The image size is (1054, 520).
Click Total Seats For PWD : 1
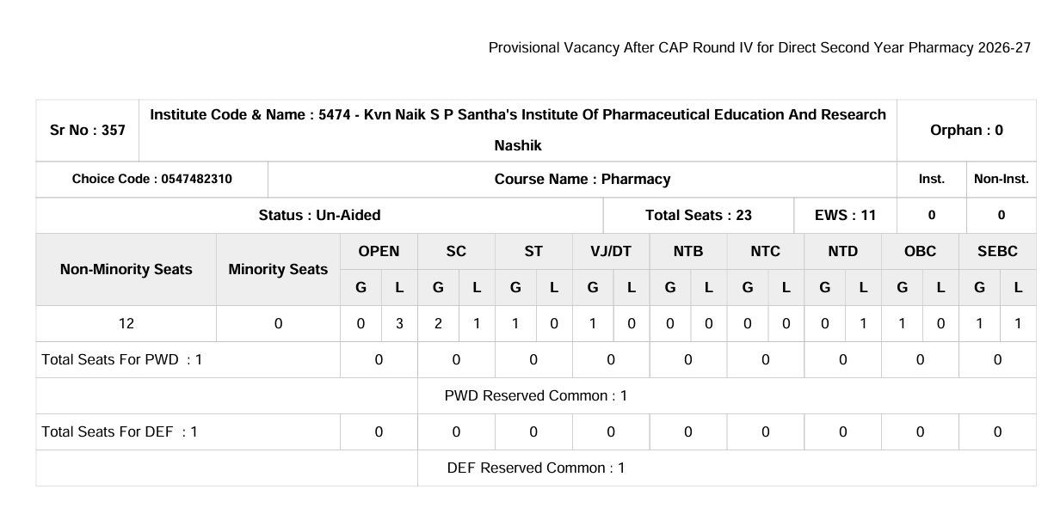point(121,360)
